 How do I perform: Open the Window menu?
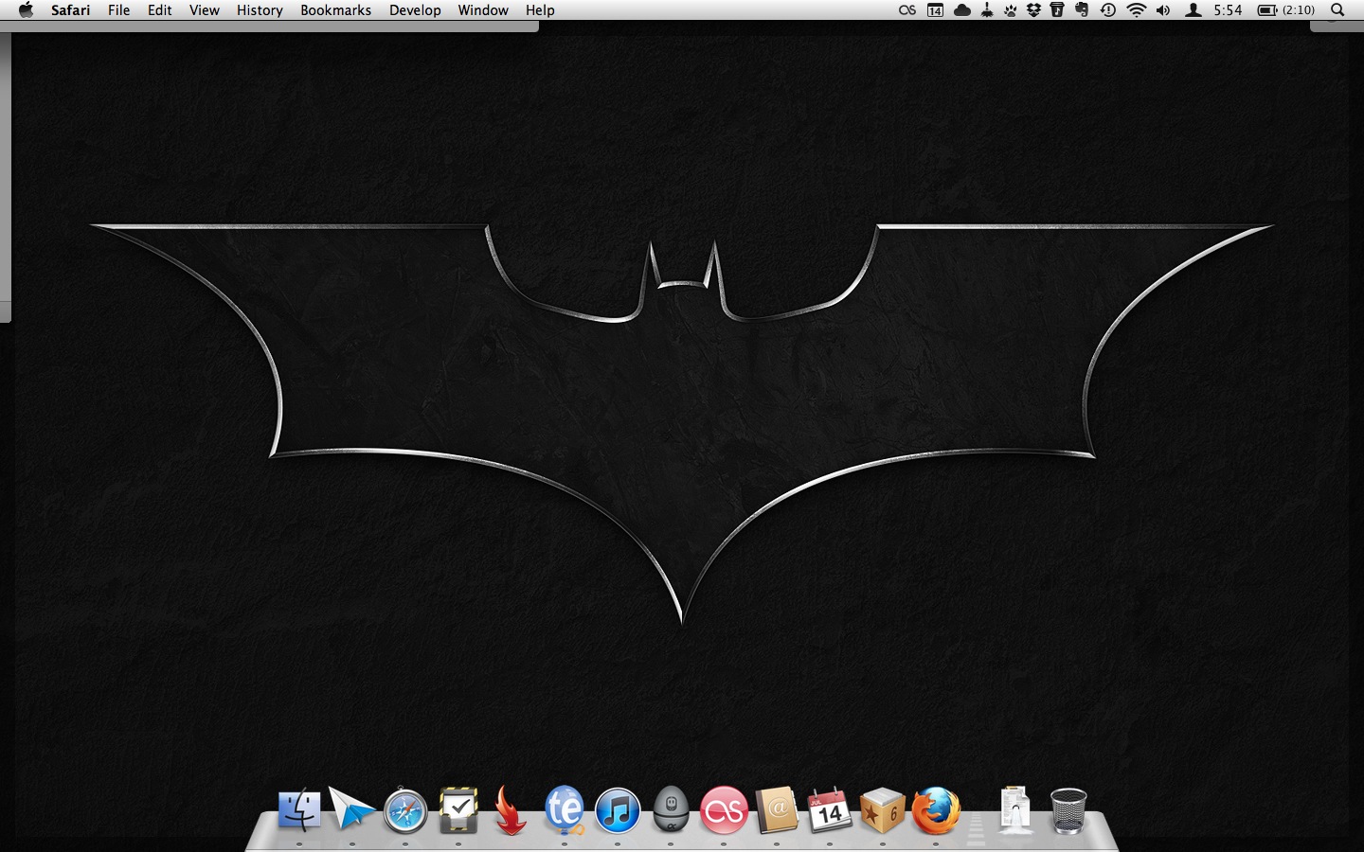pyautogui.click(x=483, y=10)
